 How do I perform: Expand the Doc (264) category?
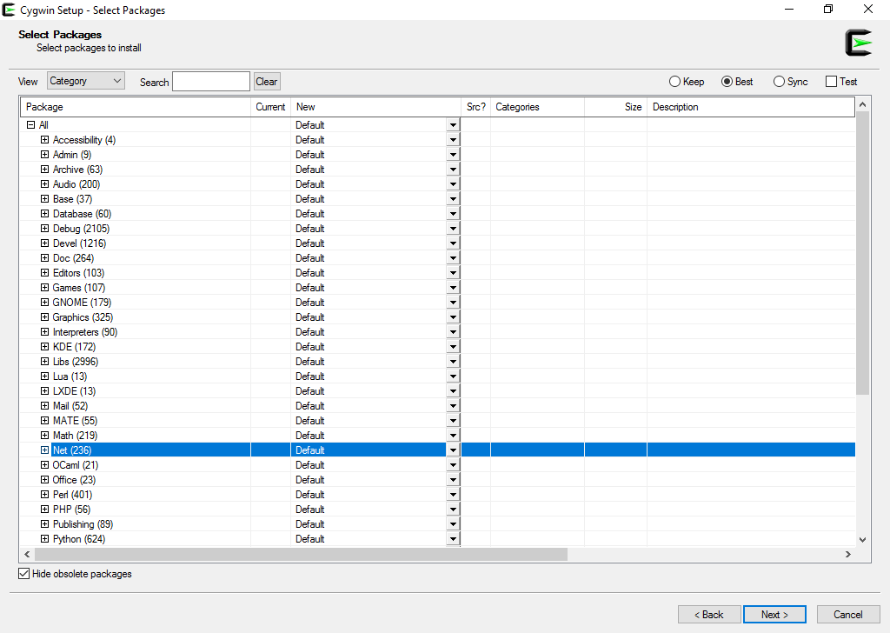(x=45, y=257)
